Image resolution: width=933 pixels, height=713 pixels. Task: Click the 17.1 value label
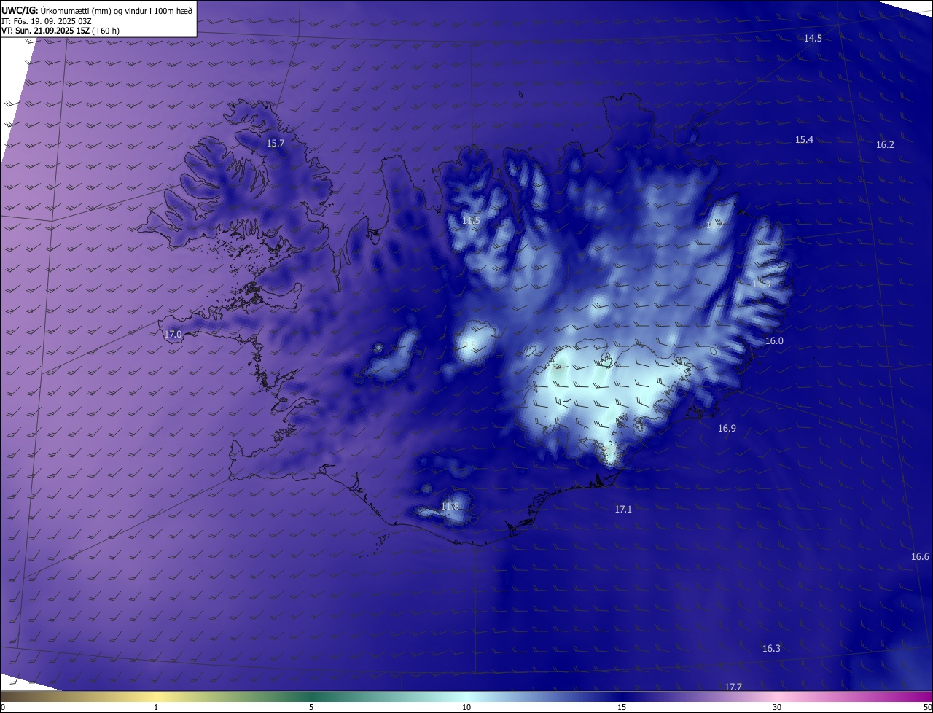[x=623, y=509]
